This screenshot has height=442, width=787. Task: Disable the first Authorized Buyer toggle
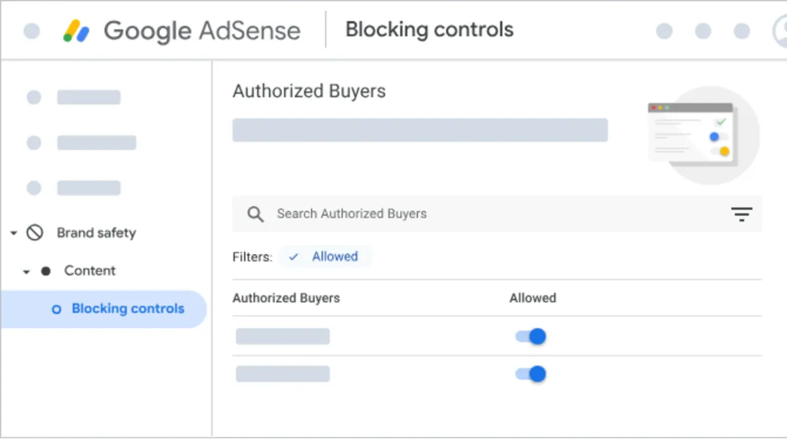(x=530, y=336)
